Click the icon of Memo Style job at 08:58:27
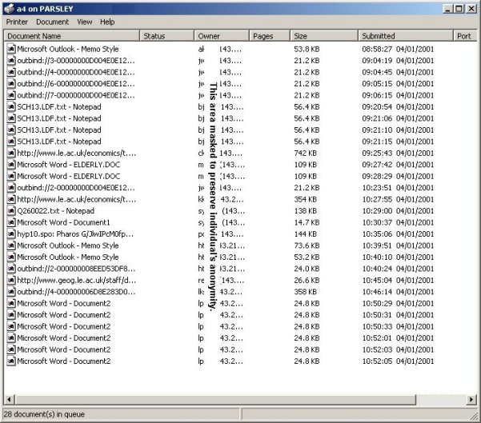The image size is (481, 423). tap(11, 49)
